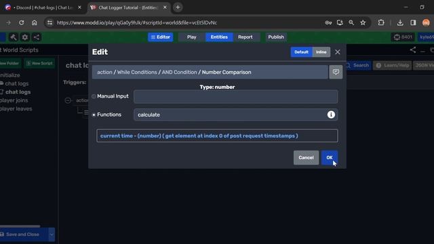Click the coin balance 8401
The height and width of the screenshot is (244, 434).
coord(403,37)
